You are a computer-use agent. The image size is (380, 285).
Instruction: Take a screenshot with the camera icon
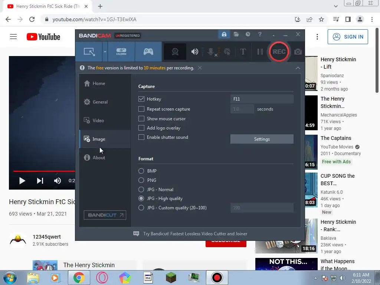(298, 52)
